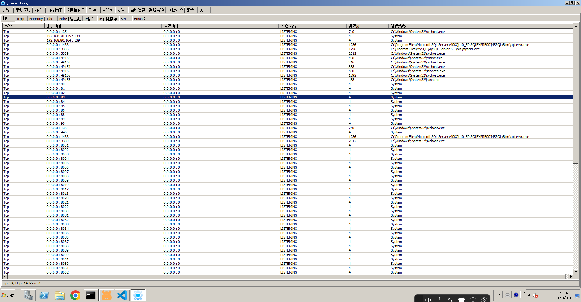Open Google Chrome from the taskbar
Screen dimensions: 581x302
[75, 295]
